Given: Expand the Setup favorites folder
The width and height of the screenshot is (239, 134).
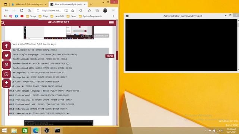Looking at the screenshot, I should coord(31,16).
